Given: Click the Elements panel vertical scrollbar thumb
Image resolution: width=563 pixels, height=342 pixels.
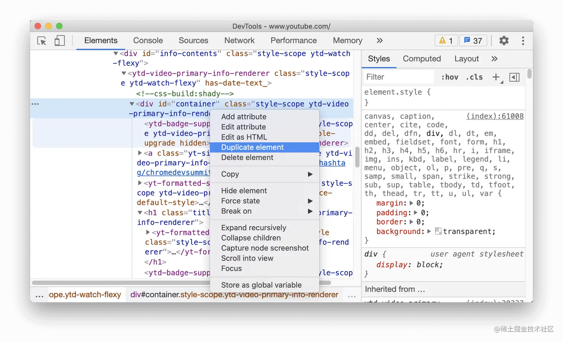Looking at the screenshot, I should tap(357, 157).
